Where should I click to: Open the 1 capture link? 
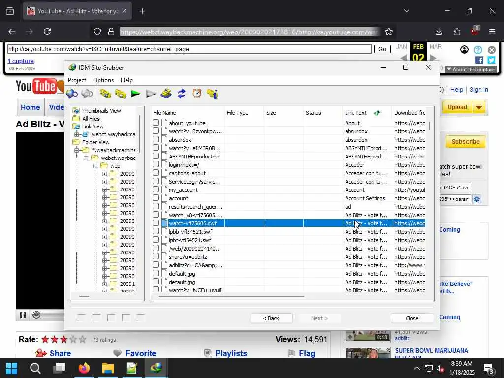click(x=21, y=61)
